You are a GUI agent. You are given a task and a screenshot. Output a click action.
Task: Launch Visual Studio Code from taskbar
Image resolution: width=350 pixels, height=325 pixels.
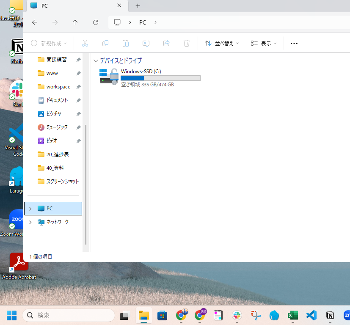point(311,315)
